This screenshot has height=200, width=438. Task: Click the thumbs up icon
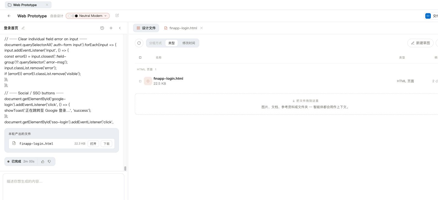43,162
